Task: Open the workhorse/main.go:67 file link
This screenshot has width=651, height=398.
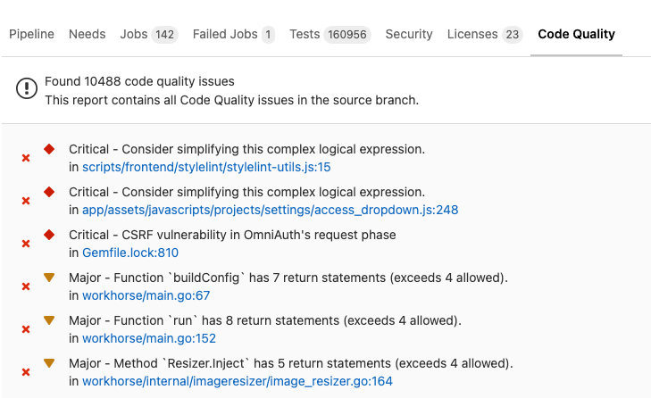Action: 146,295
